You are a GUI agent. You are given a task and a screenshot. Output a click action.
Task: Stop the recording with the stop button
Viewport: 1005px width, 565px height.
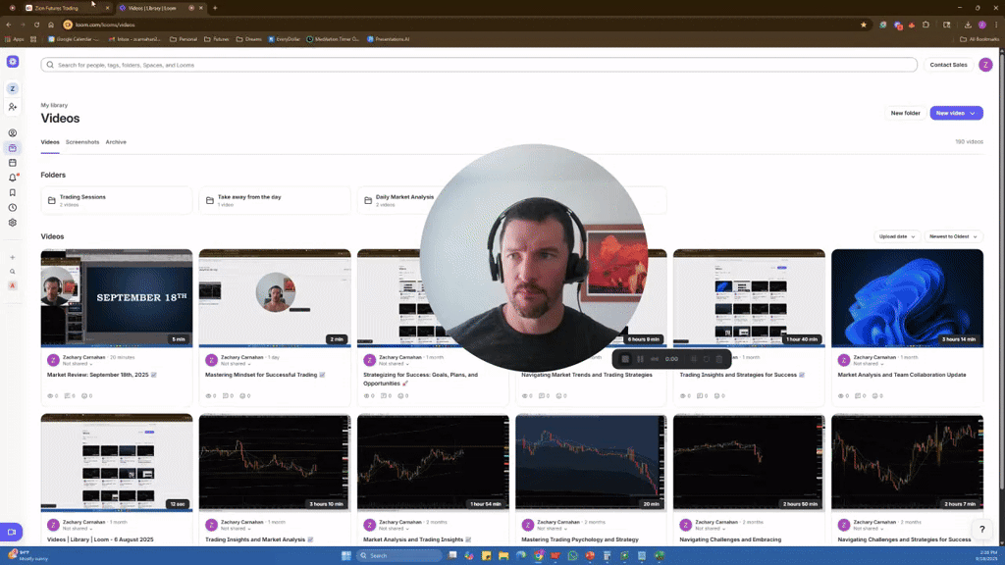click(x=625, y=359)
